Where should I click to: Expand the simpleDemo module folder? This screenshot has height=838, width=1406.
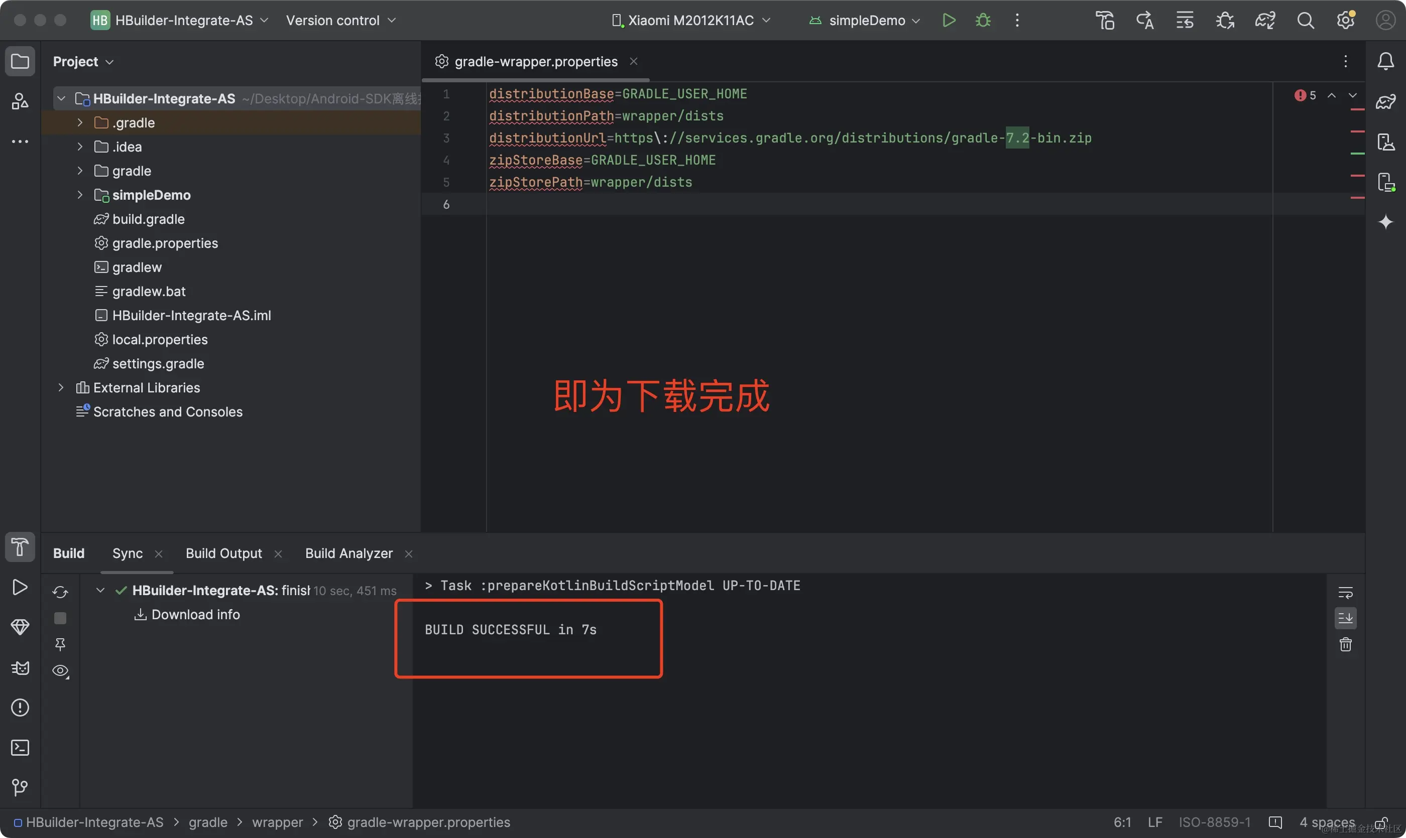(x=80, y=195)
